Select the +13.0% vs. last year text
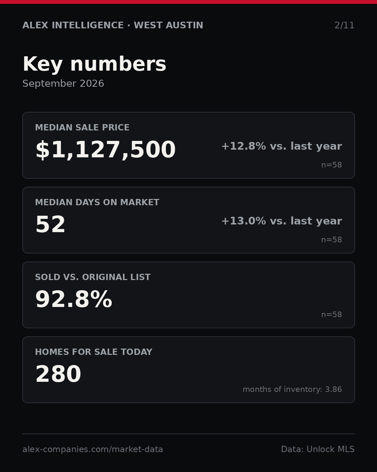This screenshot has width=377, height=472. (x=282, y=221)
